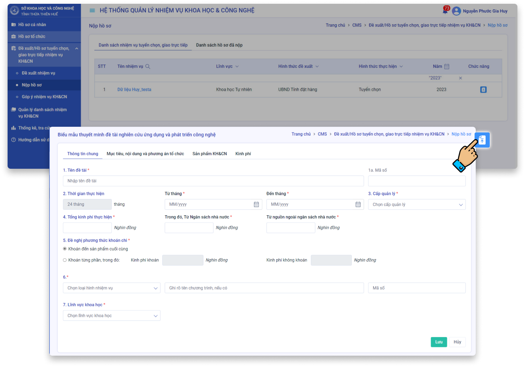
Task: Open Góp ý nhiệm vụ KH&CN sidebar item
Action: coord(44,97)
